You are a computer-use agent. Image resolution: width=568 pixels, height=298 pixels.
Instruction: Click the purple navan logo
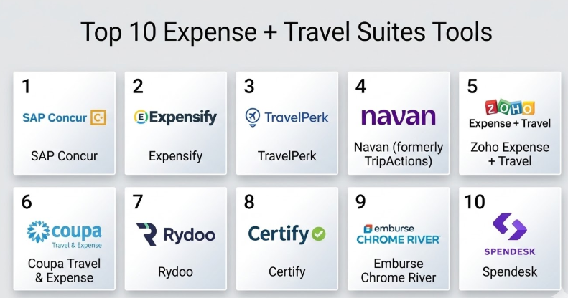click(x=398, y=116)
